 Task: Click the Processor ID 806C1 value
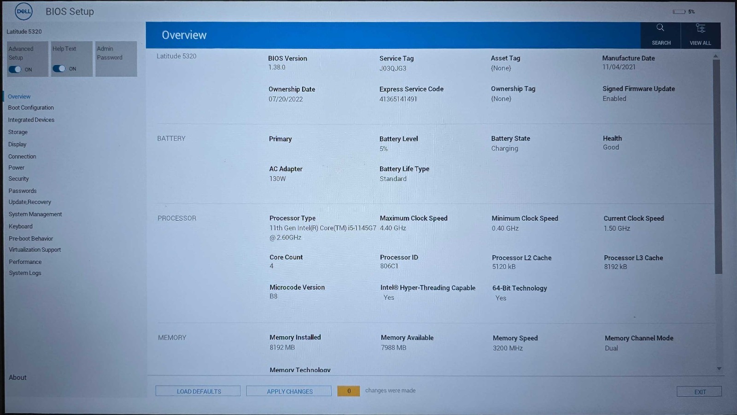(389, 266)
